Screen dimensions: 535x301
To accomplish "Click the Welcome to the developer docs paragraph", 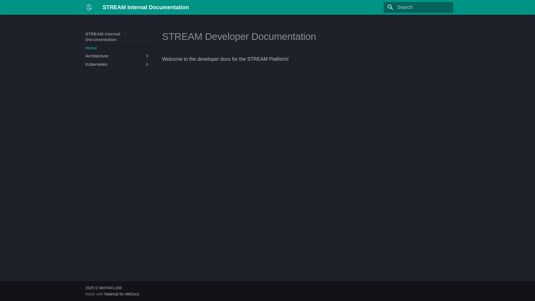I will [225, 59].
